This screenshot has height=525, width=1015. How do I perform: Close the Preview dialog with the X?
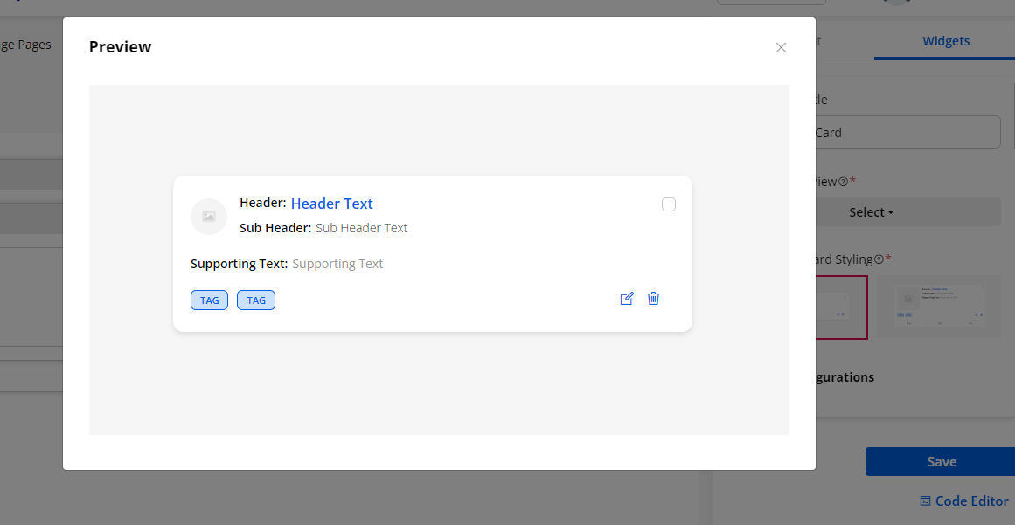click(781, 47)
